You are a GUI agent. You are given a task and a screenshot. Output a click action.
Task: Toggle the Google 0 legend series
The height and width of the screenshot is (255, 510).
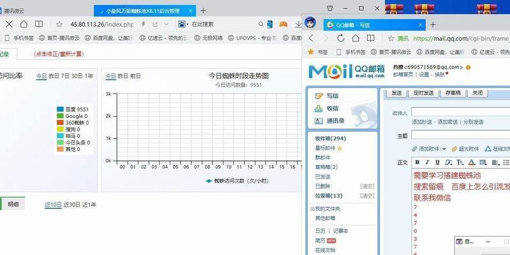pyautogui.click(x=72, y=116)
